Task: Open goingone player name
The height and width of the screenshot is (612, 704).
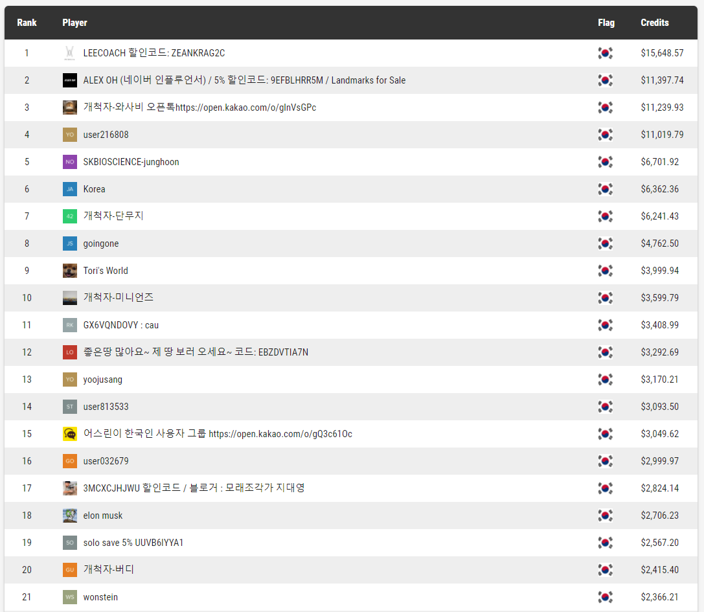Action: (101, 244)
